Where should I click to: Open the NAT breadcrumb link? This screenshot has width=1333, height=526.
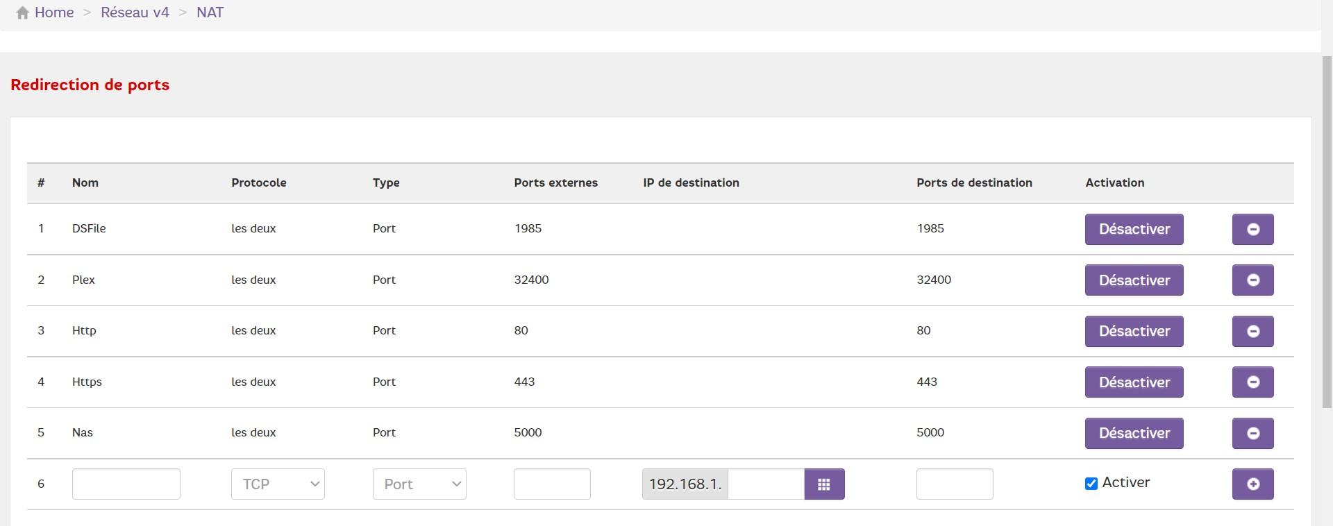point(210,12)
